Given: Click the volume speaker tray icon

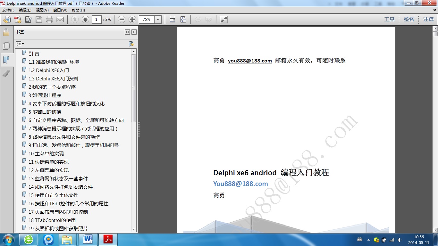Looking at the screenshot, I should tap(400, 240).
